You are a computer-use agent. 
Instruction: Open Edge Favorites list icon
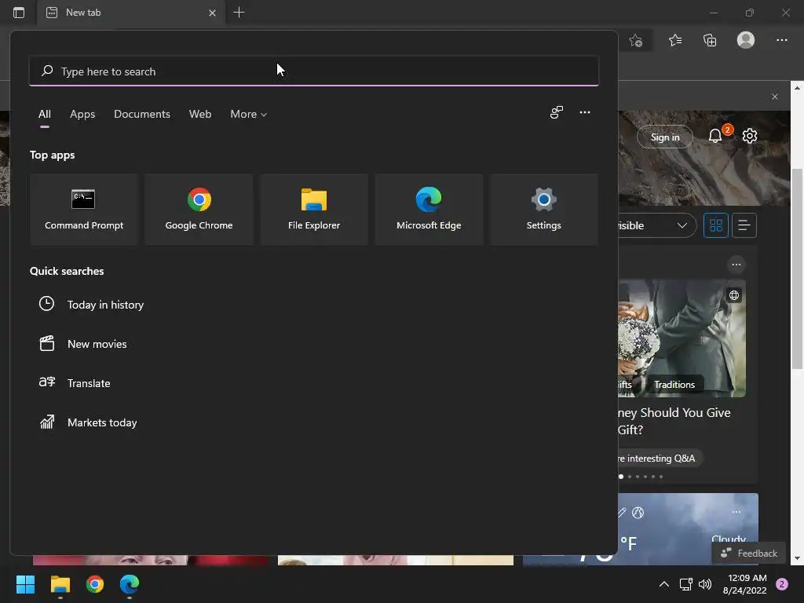(675, 40)
